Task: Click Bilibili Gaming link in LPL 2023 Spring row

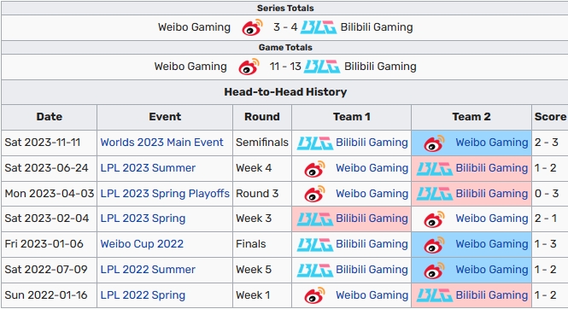Action: click(372, 219)
